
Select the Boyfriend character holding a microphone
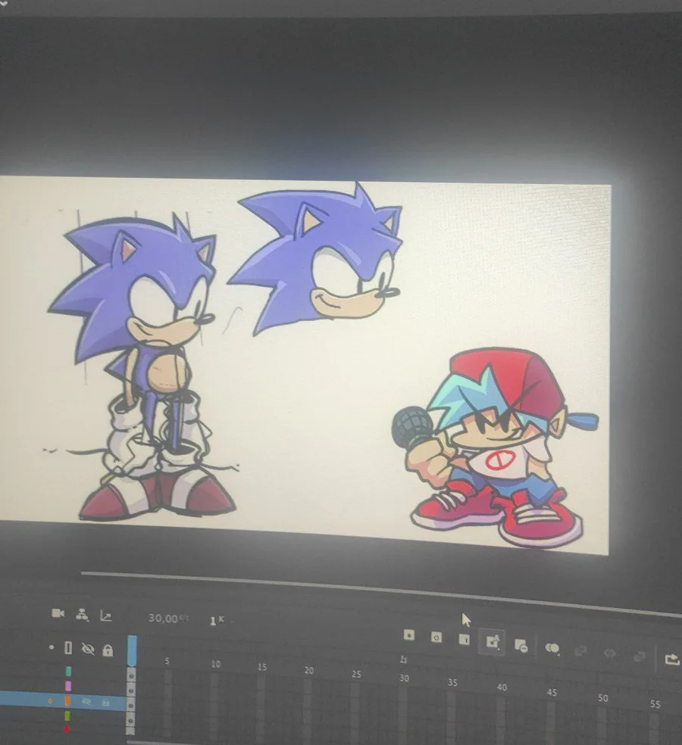pos(495,447)
